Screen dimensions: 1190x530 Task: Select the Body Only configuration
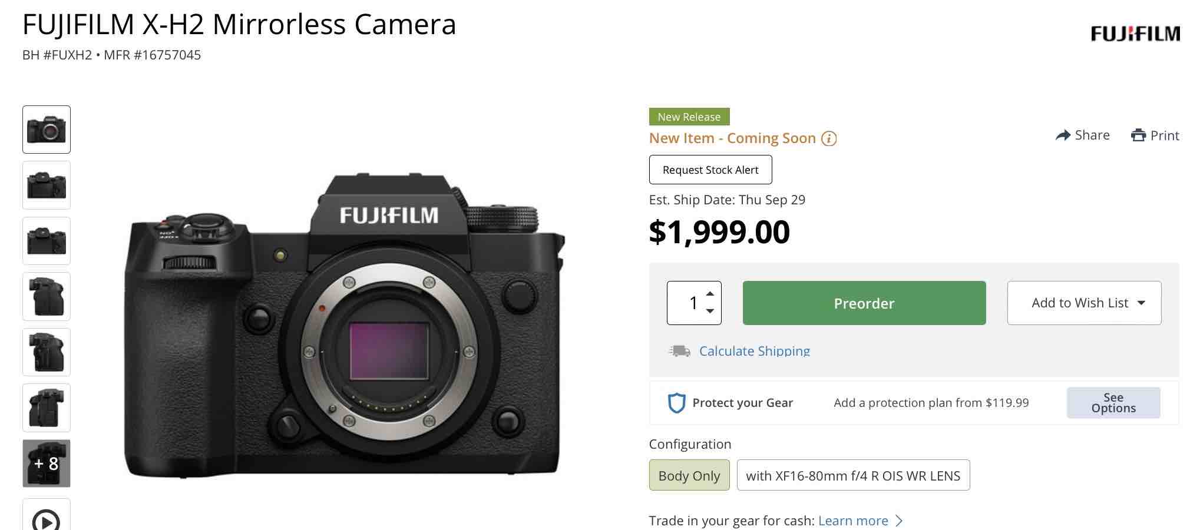coord(689,475)
